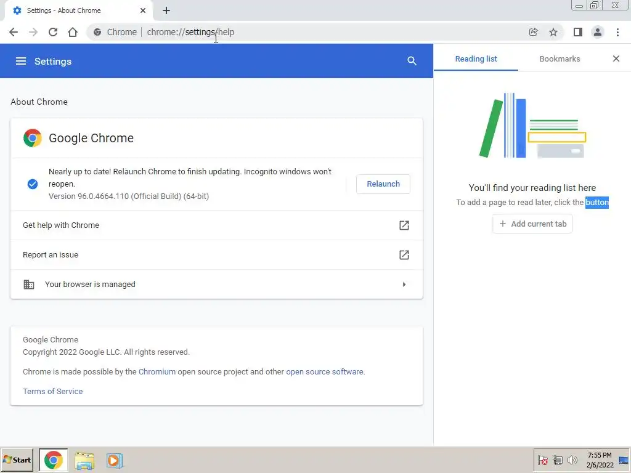Click the Relaunch button
This screenshot has width=631, height=473.
coord(383,184)
